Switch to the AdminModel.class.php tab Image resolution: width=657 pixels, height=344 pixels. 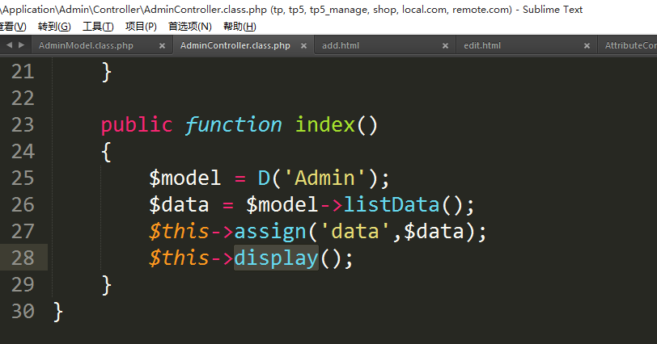86,45
